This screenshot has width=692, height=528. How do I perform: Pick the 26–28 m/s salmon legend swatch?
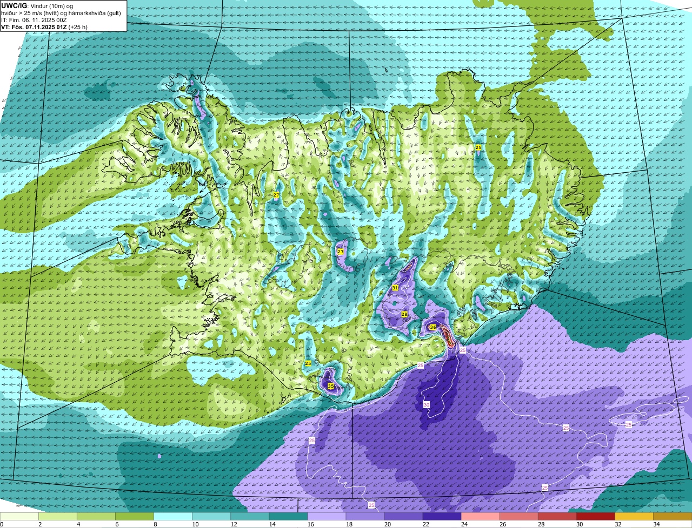point(518,517)
